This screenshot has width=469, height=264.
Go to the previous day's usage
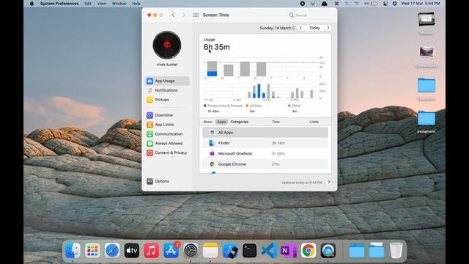coord(301,28)
